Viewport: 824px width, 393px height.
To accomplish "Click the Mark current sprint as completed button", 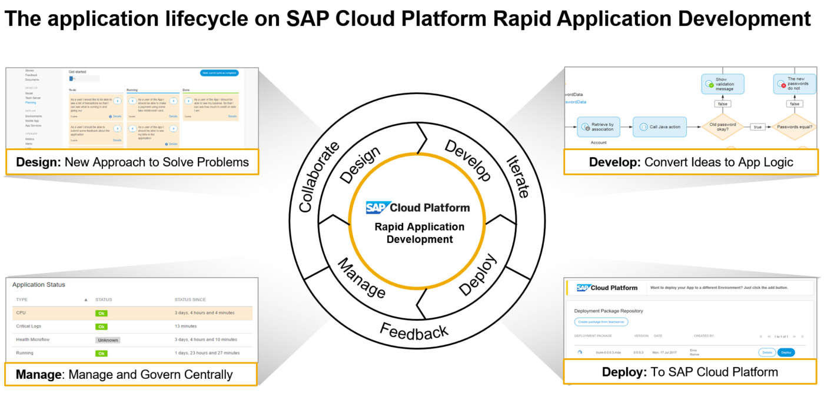I will 220,73.
